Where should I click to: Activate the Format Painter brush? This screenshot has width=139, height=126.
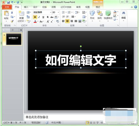pyautogui.click(x=12, y=21)
